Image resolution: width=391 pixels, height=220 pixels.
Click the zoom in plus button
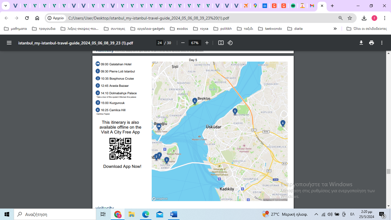(x=207, y=43)
